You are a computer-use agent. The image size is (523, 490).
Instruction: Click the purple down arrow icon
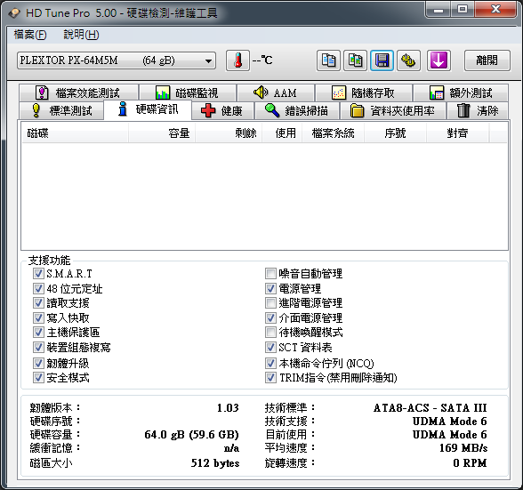[439, 60]
